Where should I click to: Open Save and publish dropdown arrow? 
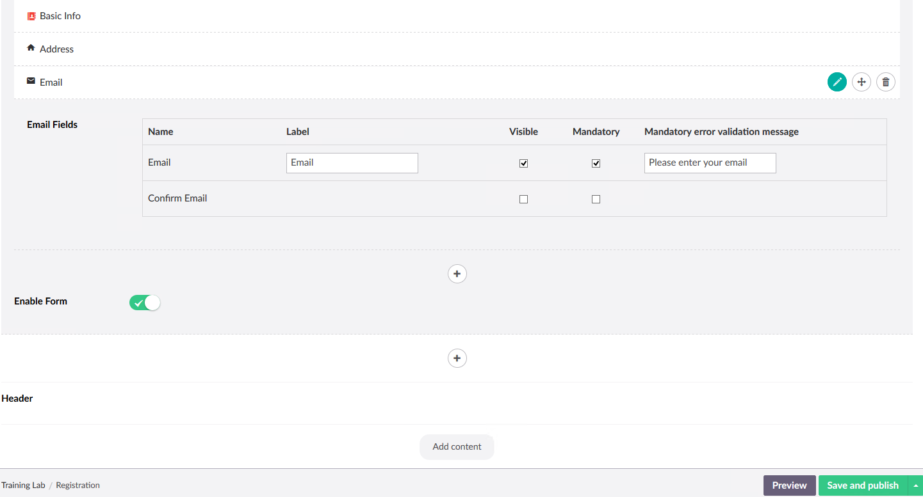[915, 485]
